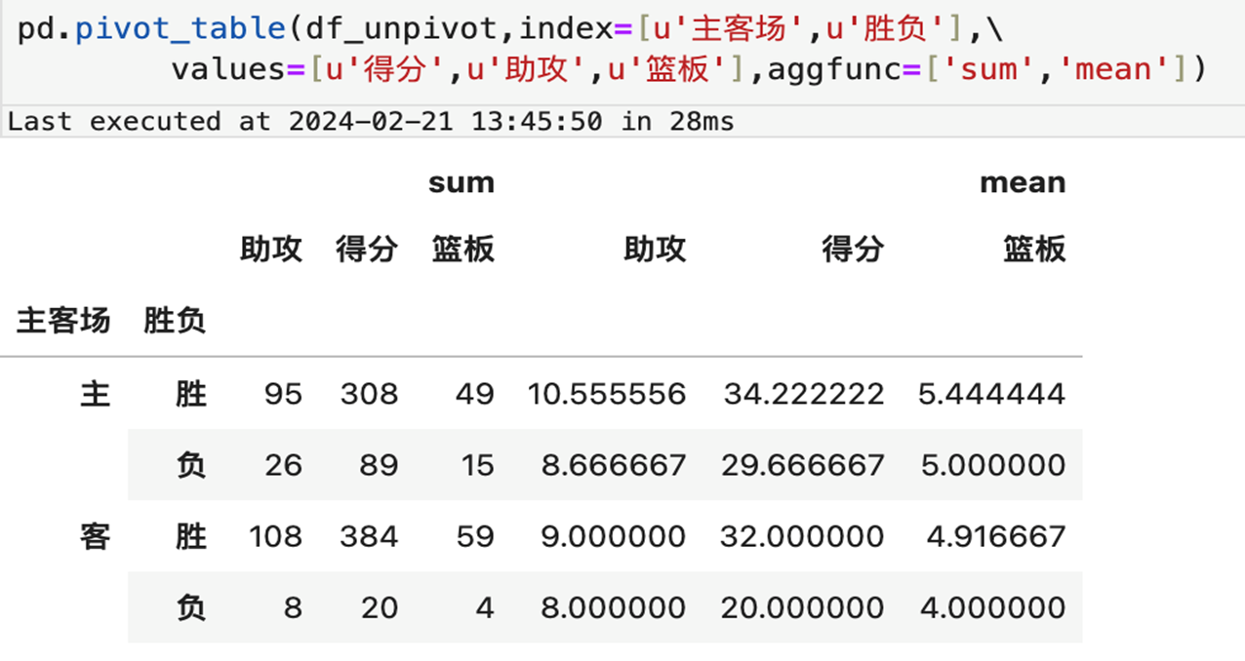Click the cell with value 15

point(478,465)
